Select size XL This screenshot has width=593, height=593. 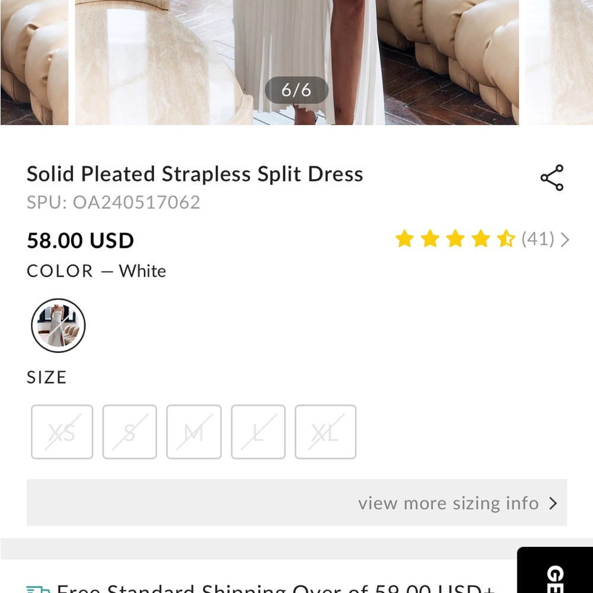coord(326,432)
